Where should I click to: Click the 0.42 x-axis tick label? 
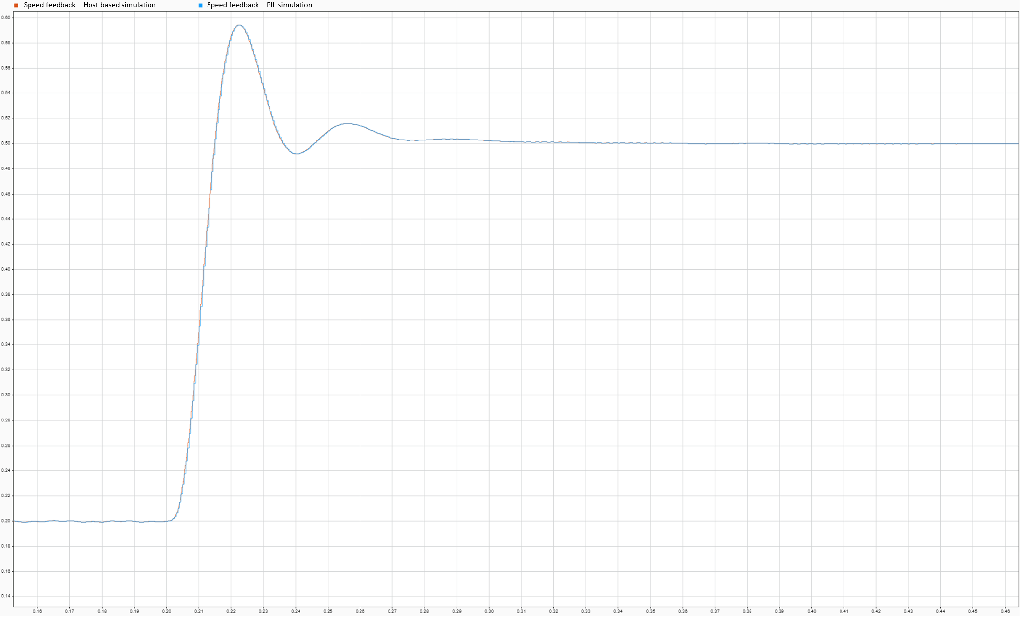click(876, 611)
